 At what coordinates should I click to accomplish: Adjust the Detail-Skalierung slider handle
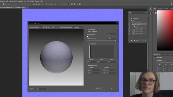click(x=116, y=41)
